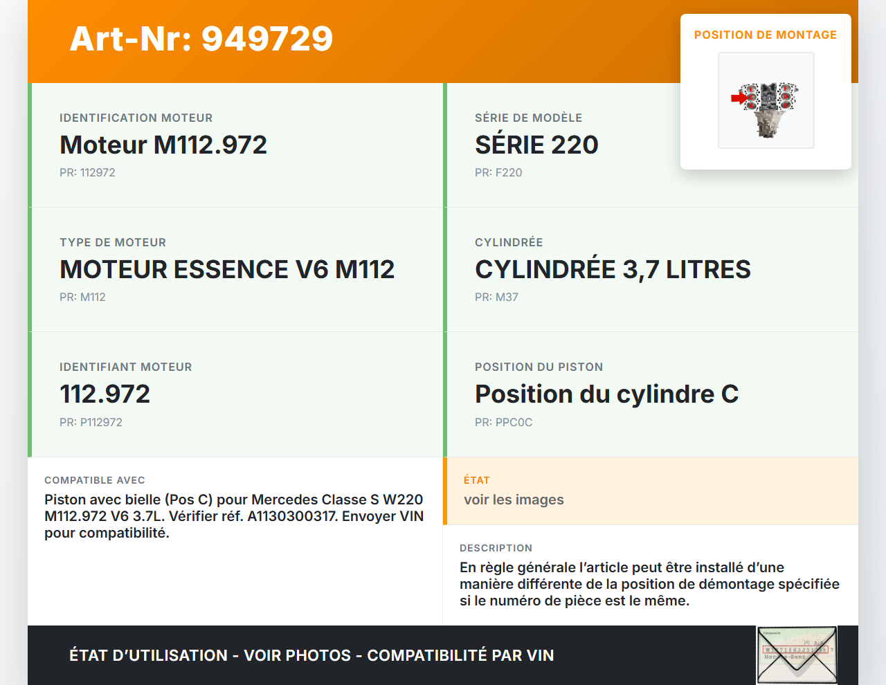This screenshot has width=886, height=685.
Task: Click the code PR: F220
Action: point(498,172)
